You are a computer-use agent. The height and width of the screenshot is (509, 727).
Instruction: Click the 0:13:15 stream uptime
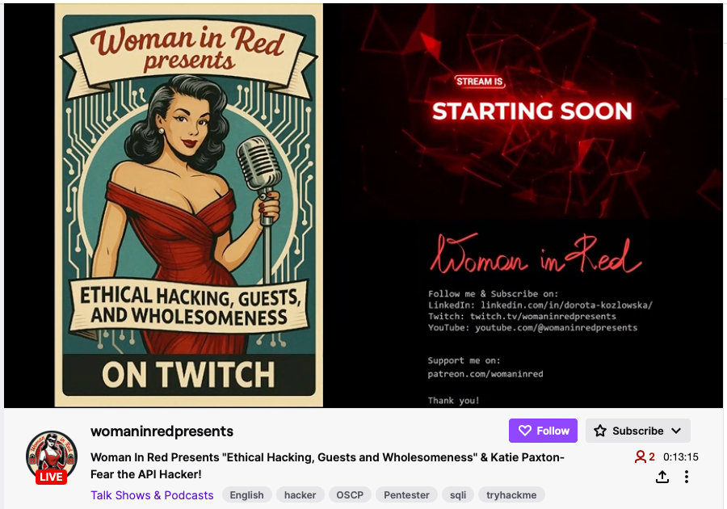click(x=681, y=457)
